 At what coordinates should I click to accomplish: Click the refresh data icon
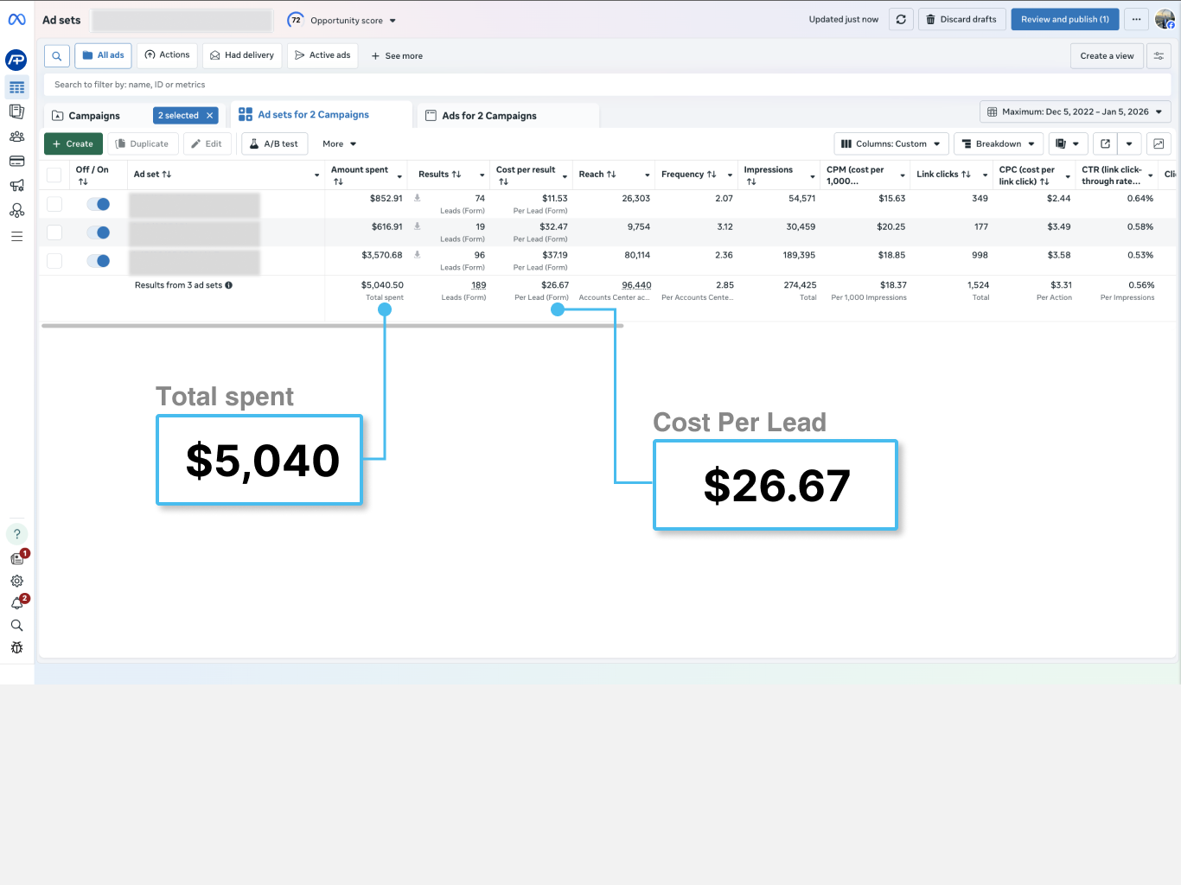(x=901, y=19)
